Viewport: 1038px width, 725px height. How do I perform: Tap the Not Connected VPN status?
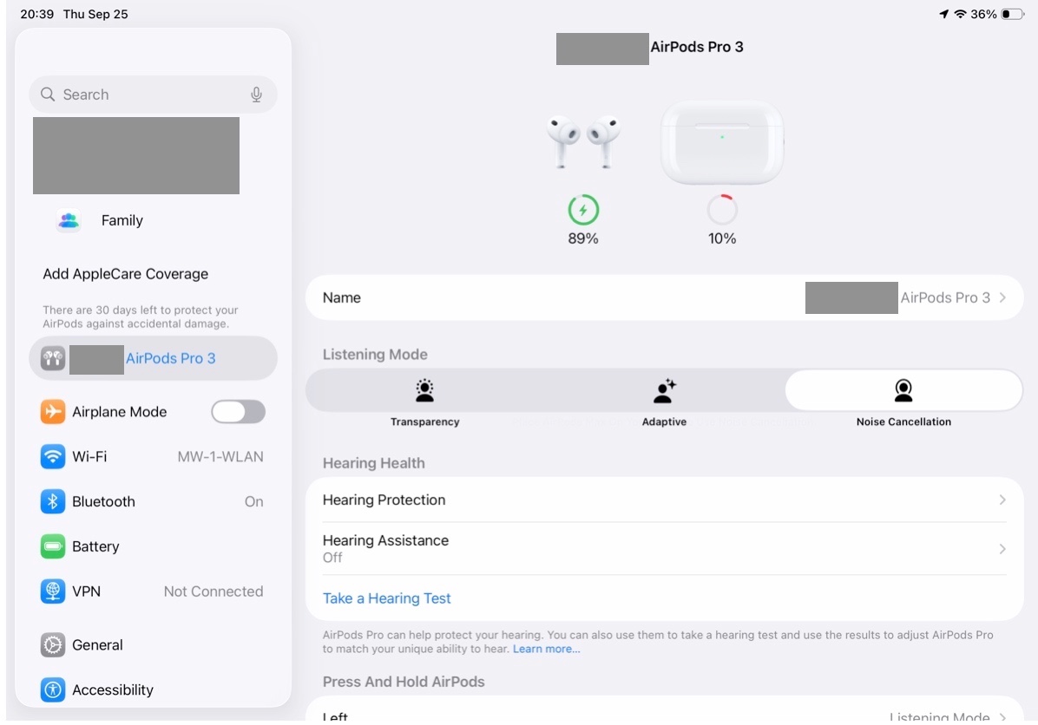214,591
